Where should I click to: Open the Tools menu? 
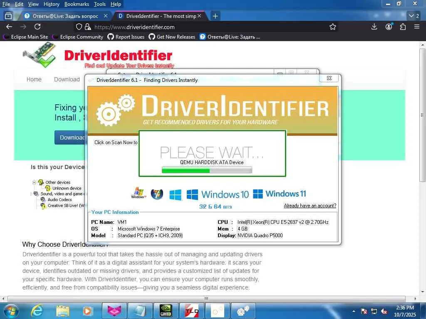tap(100, 4)
